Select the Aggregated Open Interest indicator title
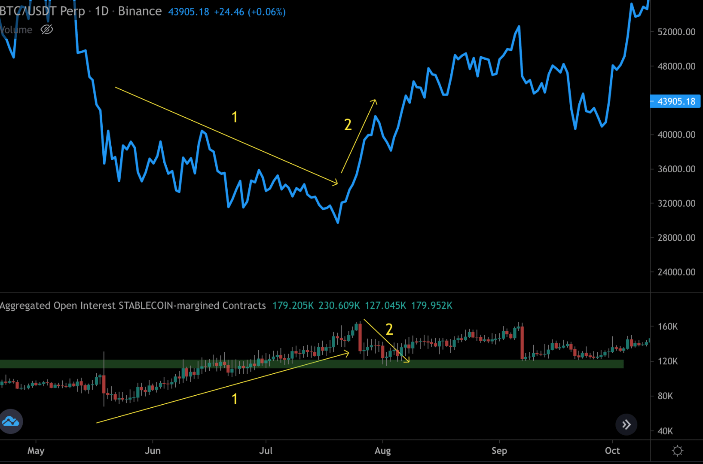This screenshot has height=464, width=703. (133, 305)
